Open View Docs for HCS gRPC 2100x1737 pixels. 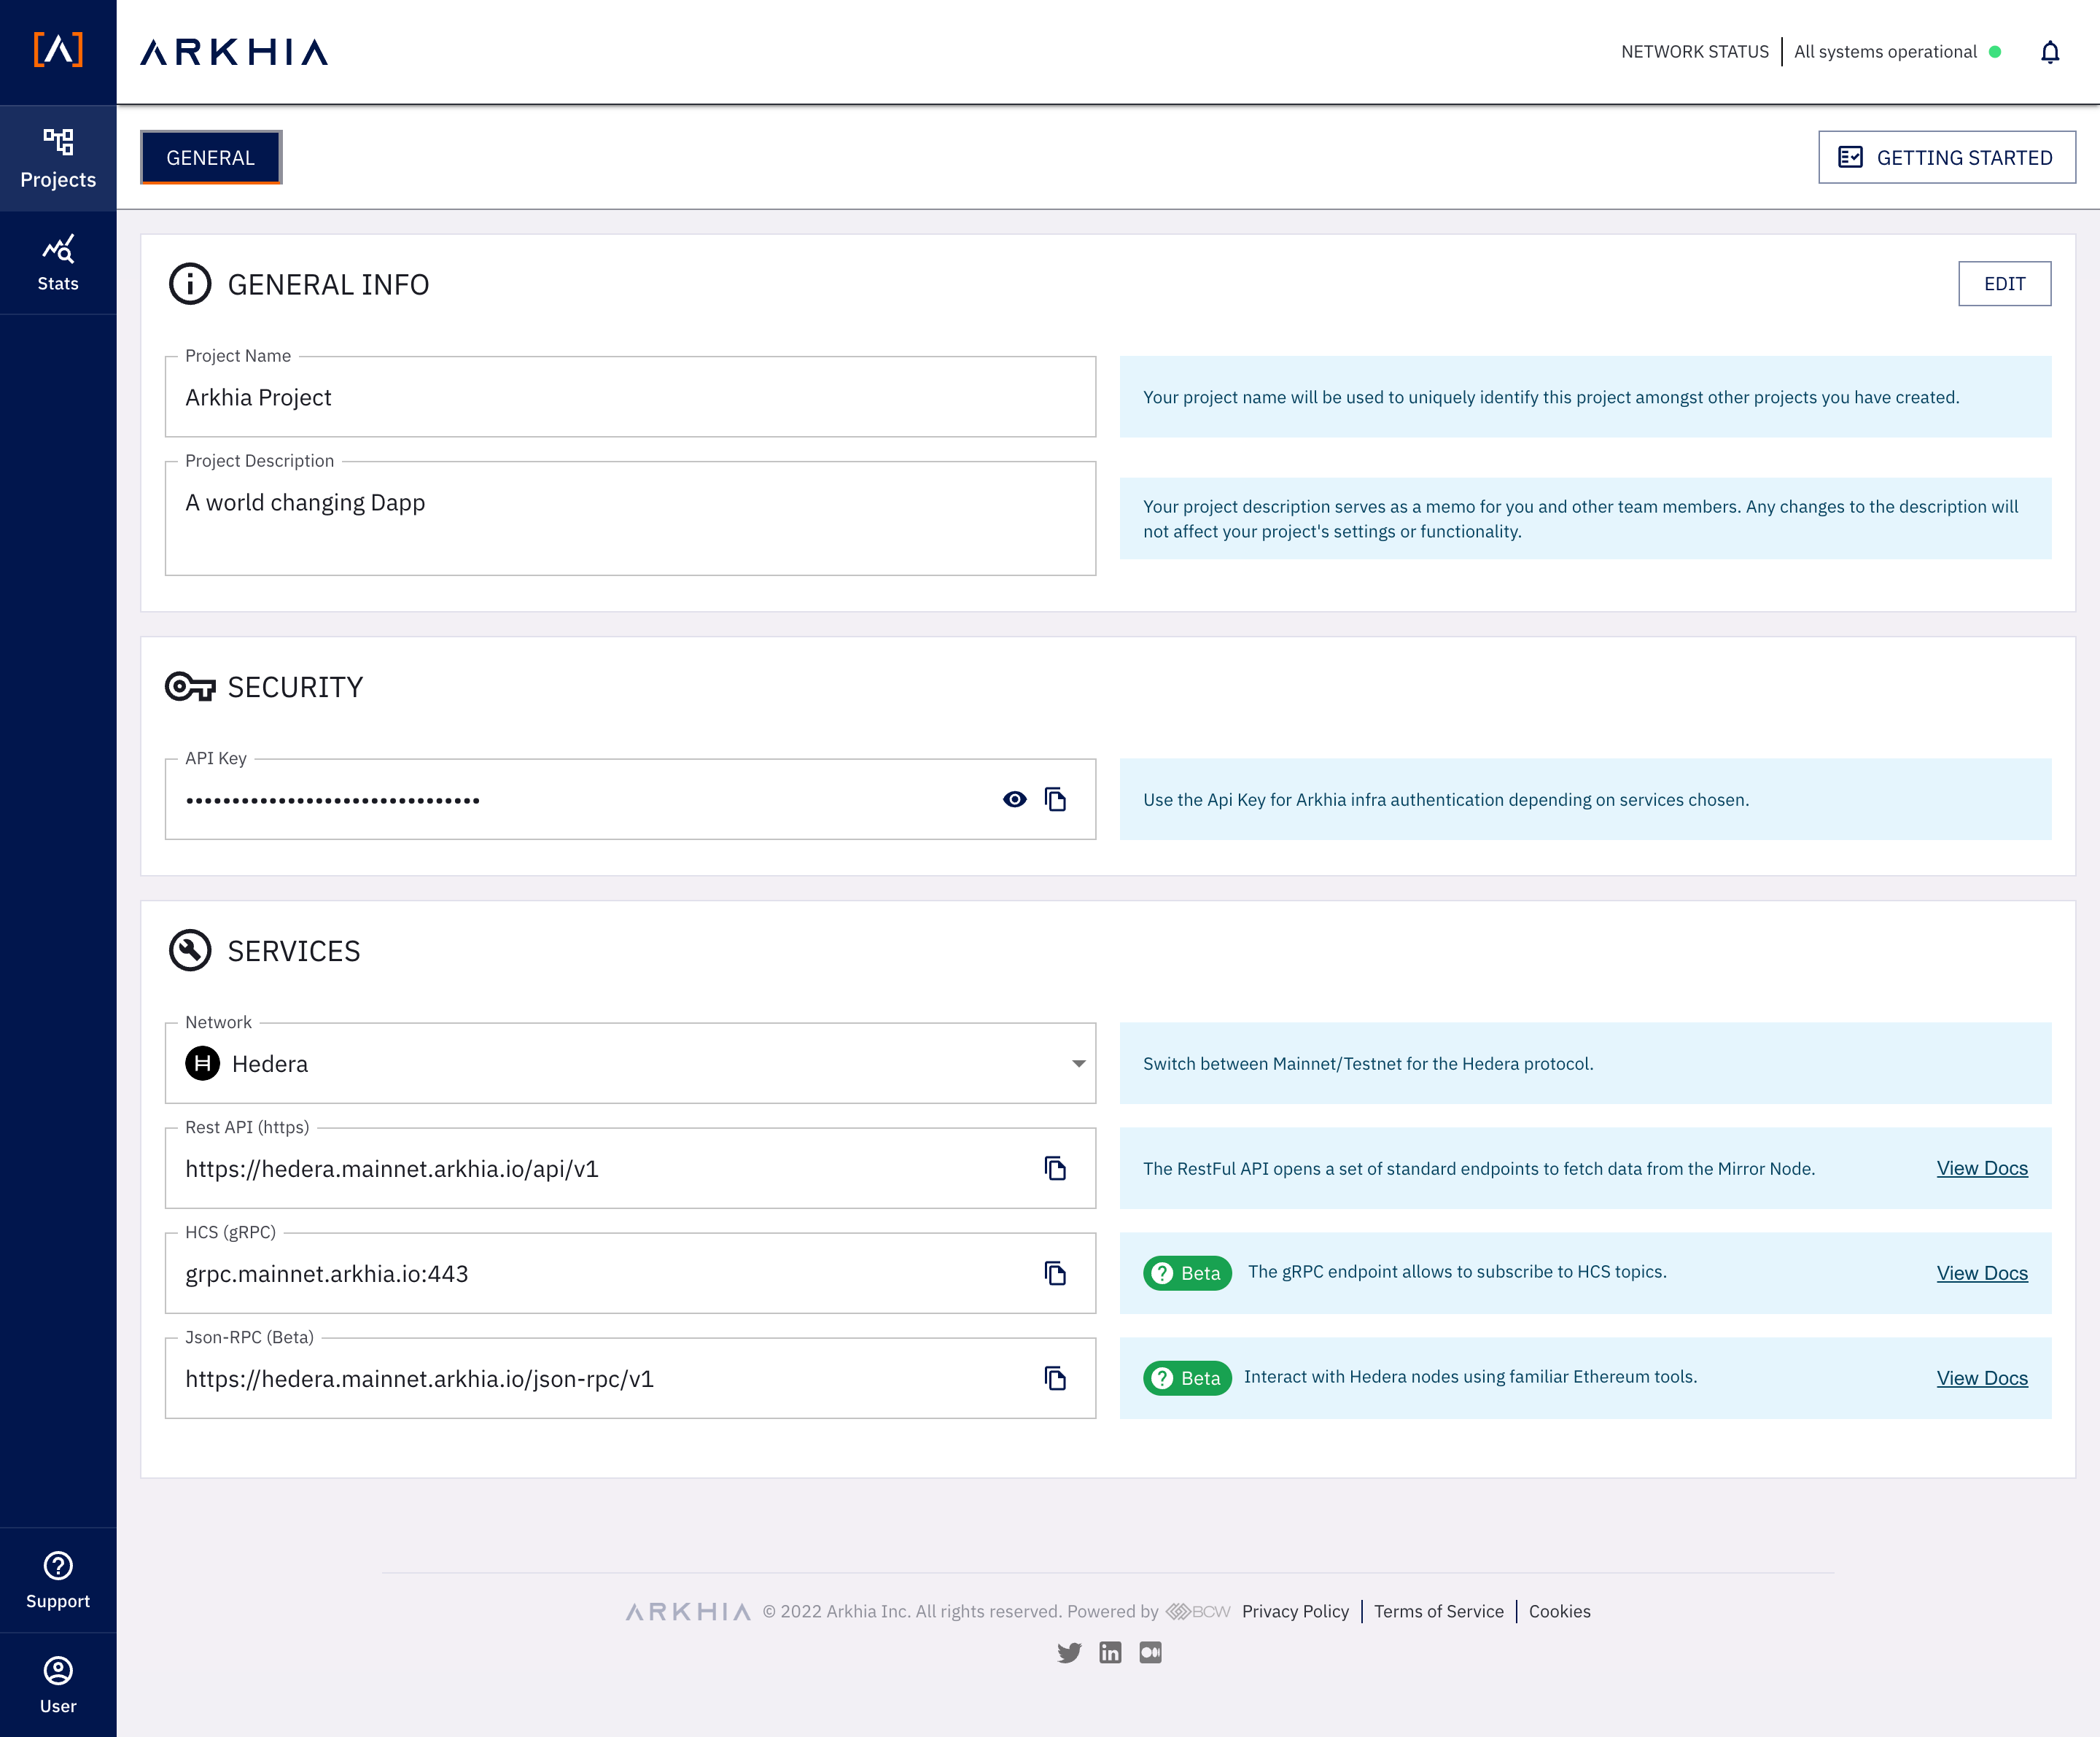point(1982,1273)
